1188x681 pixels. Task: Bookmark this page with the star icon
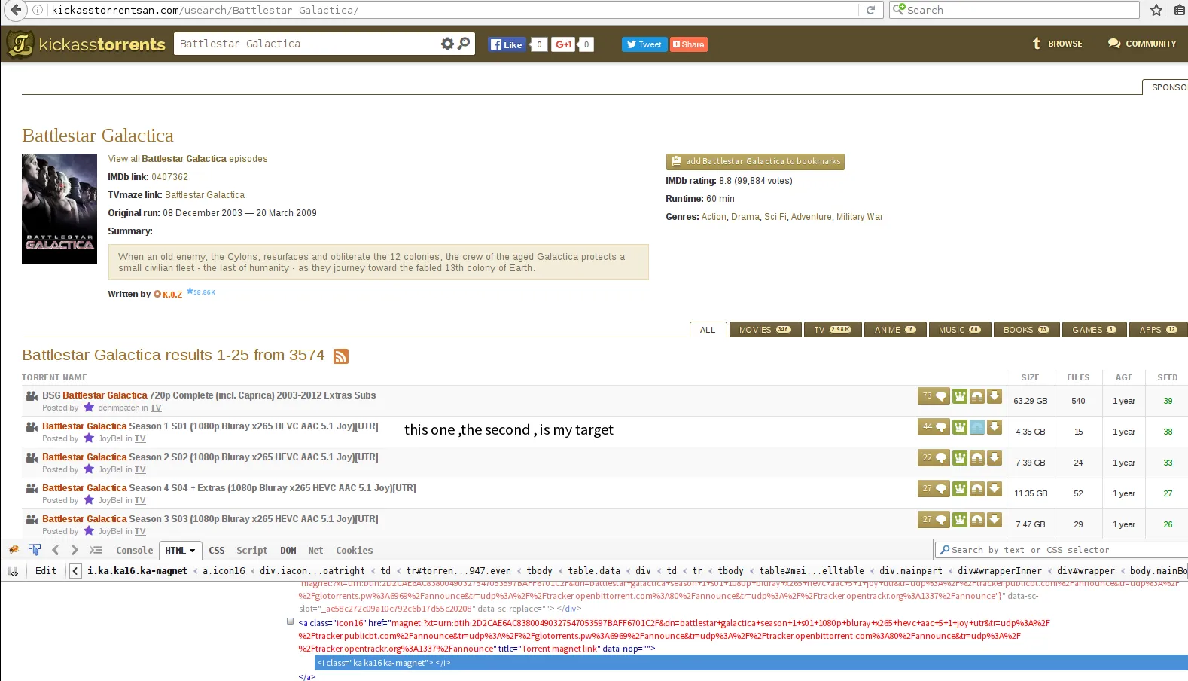tap(1156, 10)
